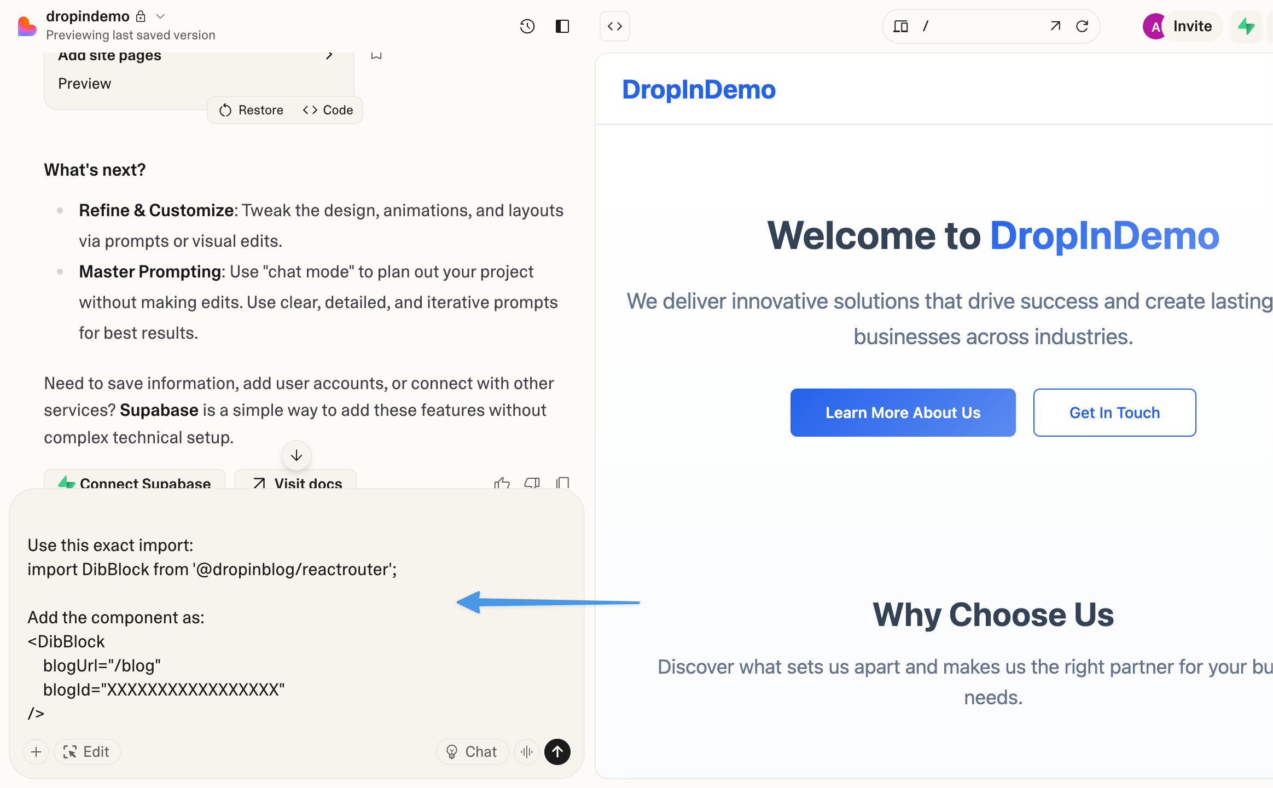Expand the Add site pages chevron
This screenshot has height=788, width=1273.
pos(329,55)
